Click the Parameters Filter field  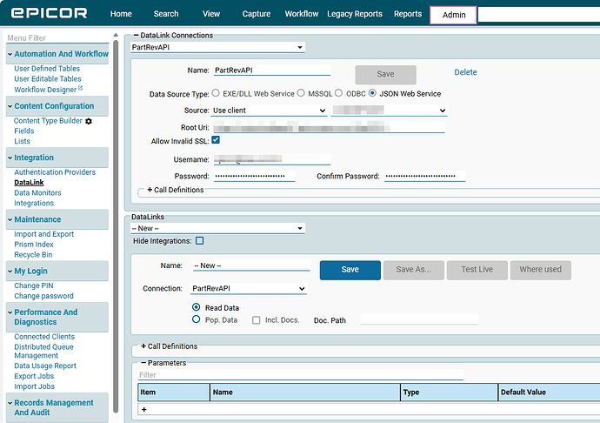click(301, 375)
